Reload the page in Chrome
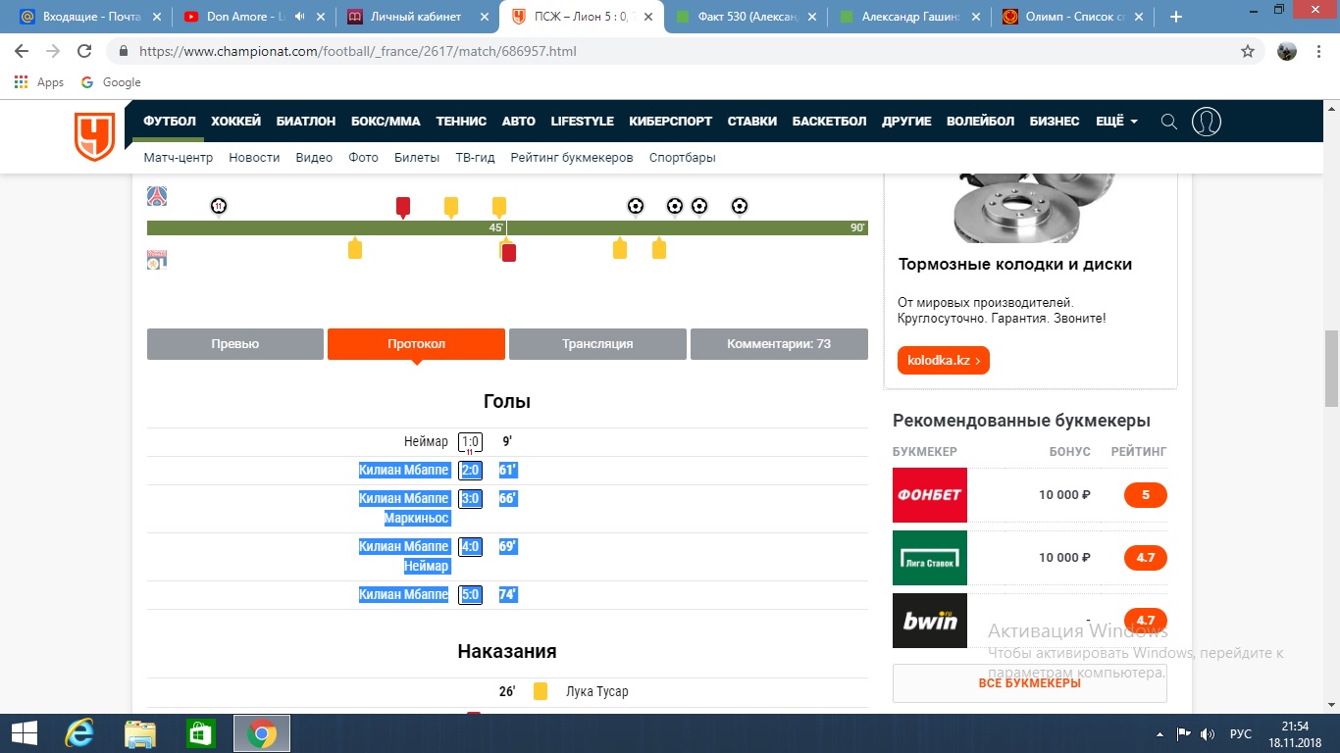Viewport: 1340px width, 753px height. [x=84, y=51]
